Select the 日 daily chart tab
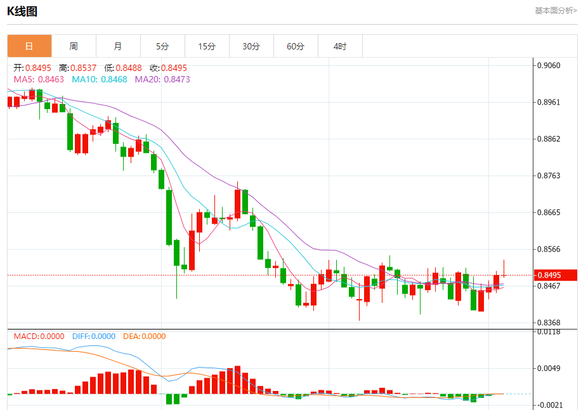 click(29, 46)
